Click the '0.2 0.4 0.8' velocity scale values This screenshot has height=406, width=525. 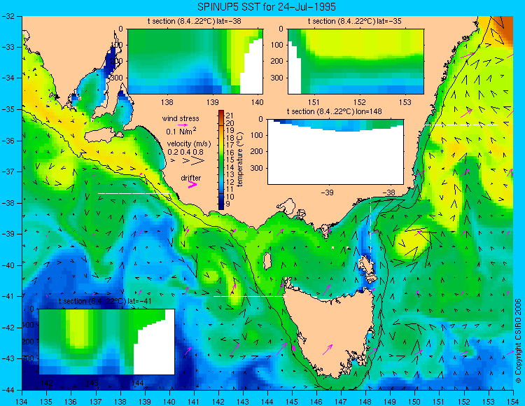(x=185, y=152)
